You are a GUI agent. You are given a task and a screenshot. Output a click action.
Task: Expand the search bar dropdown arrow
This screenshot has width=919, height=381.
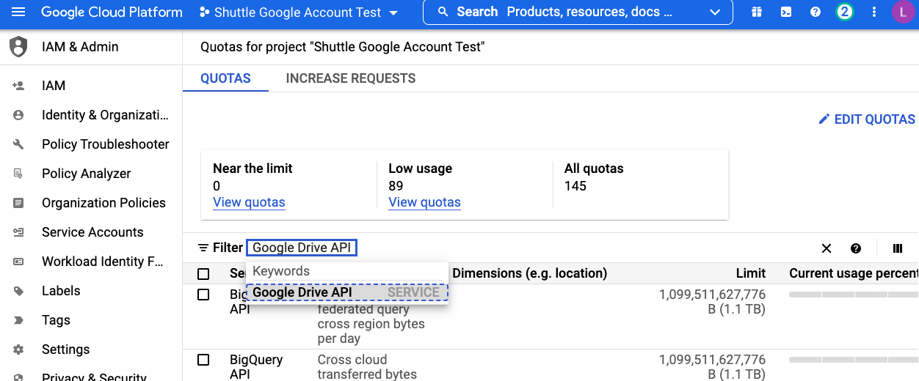coord(716,12)
